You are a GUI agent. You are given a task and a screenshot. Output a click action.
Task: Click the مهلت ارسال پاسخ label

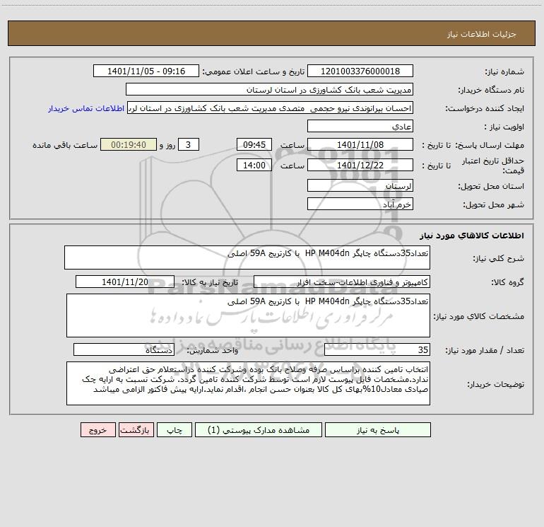(490, 145)
